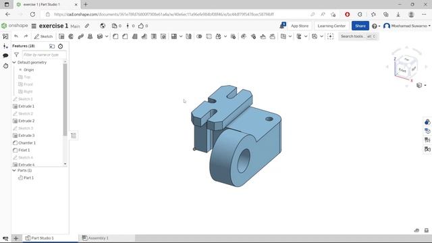Undo the last action
This screenshot has height=243, width=432.
tap(16, 36)
